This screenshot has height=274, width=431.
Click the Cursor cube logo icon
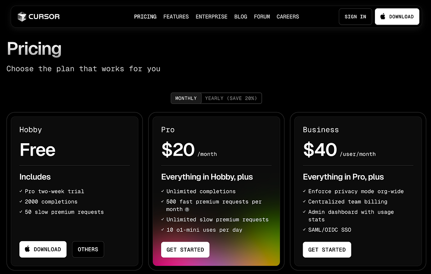coord(22,17)
